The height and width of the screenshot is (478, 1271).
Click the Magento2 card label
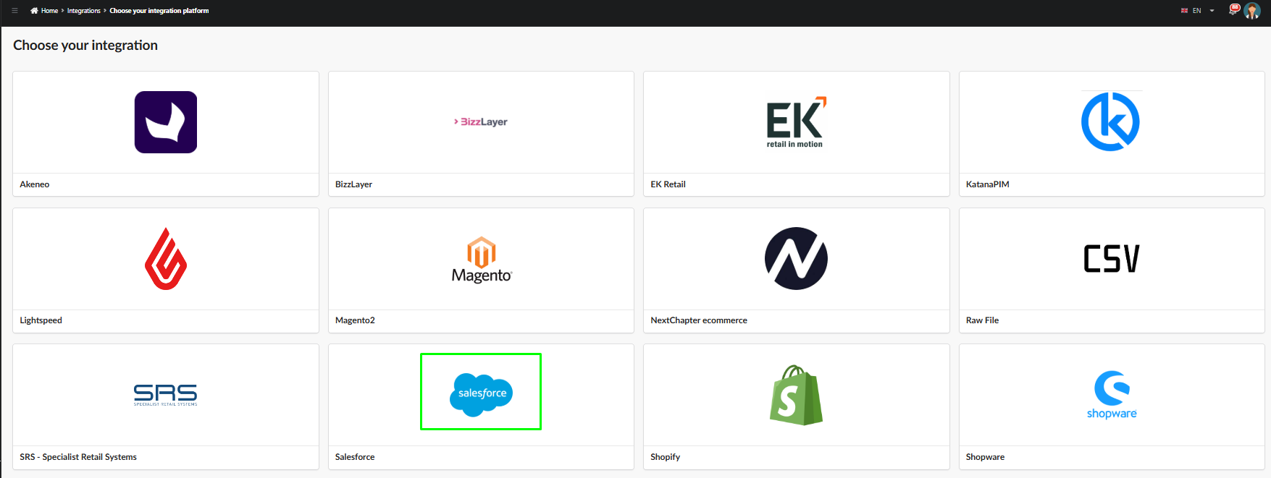point(355,320)
